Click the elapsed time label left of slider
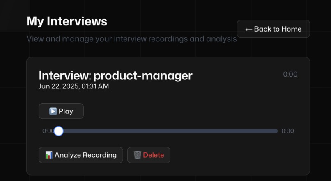Screen dimensions: 331x181 click(48, 131)
